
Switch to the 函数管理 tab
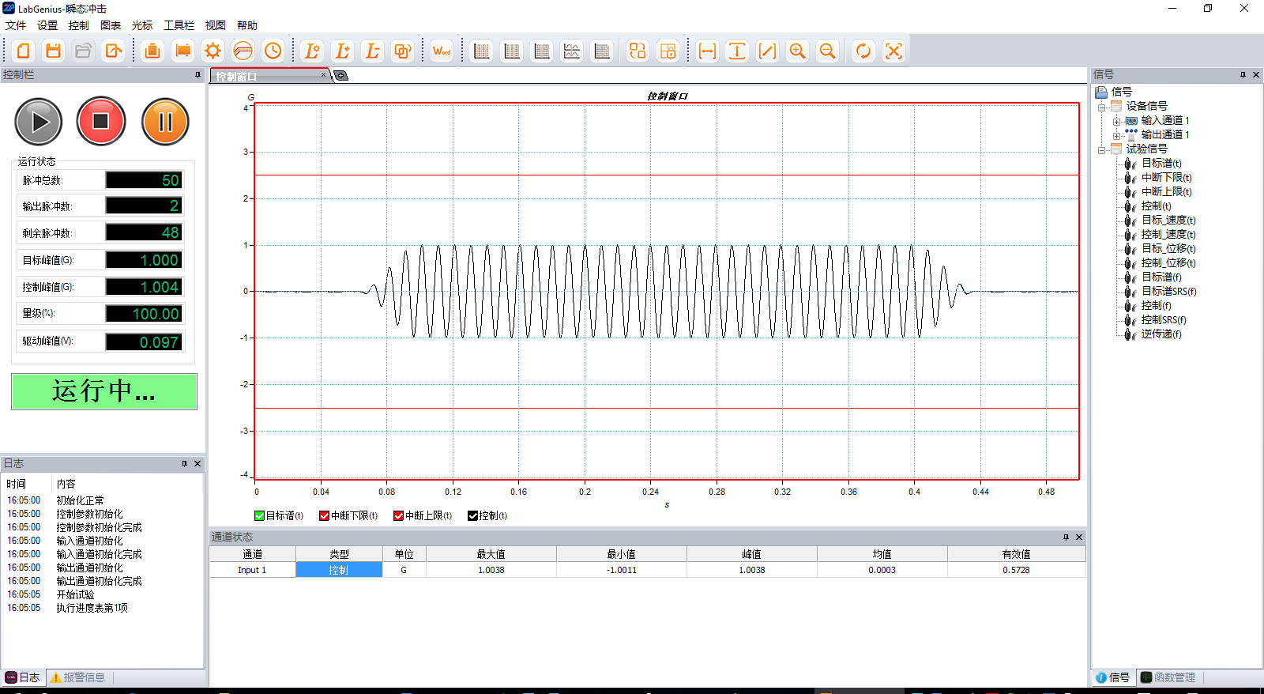click(x=1168, y=677)
